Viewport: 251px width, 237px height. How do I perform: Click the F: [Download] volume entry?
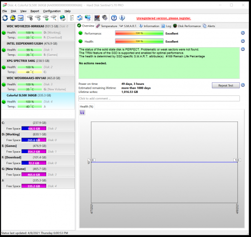(x=38, y=160)
